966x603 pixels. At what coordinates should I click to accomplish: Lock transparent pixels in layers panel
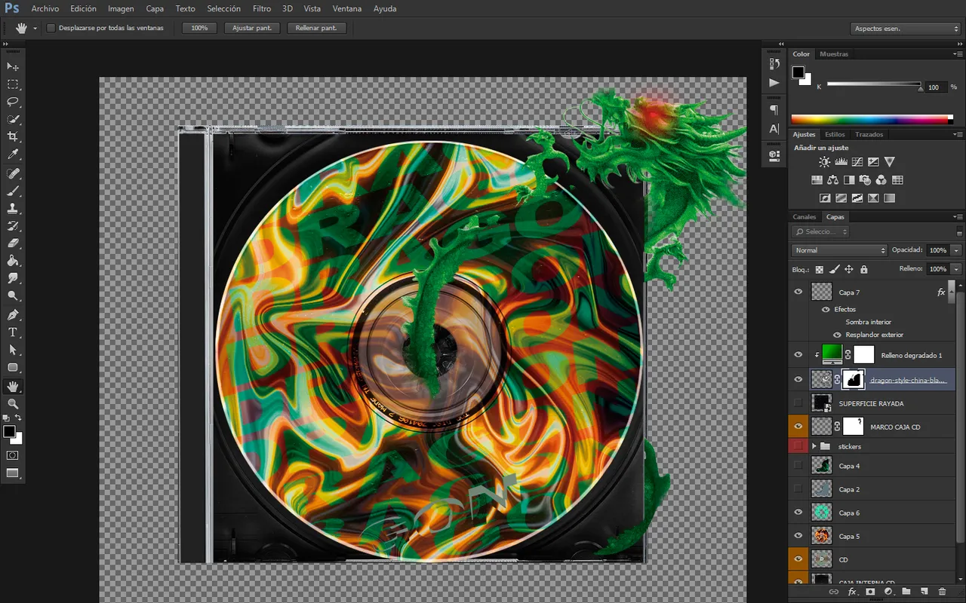click(820, 269)
